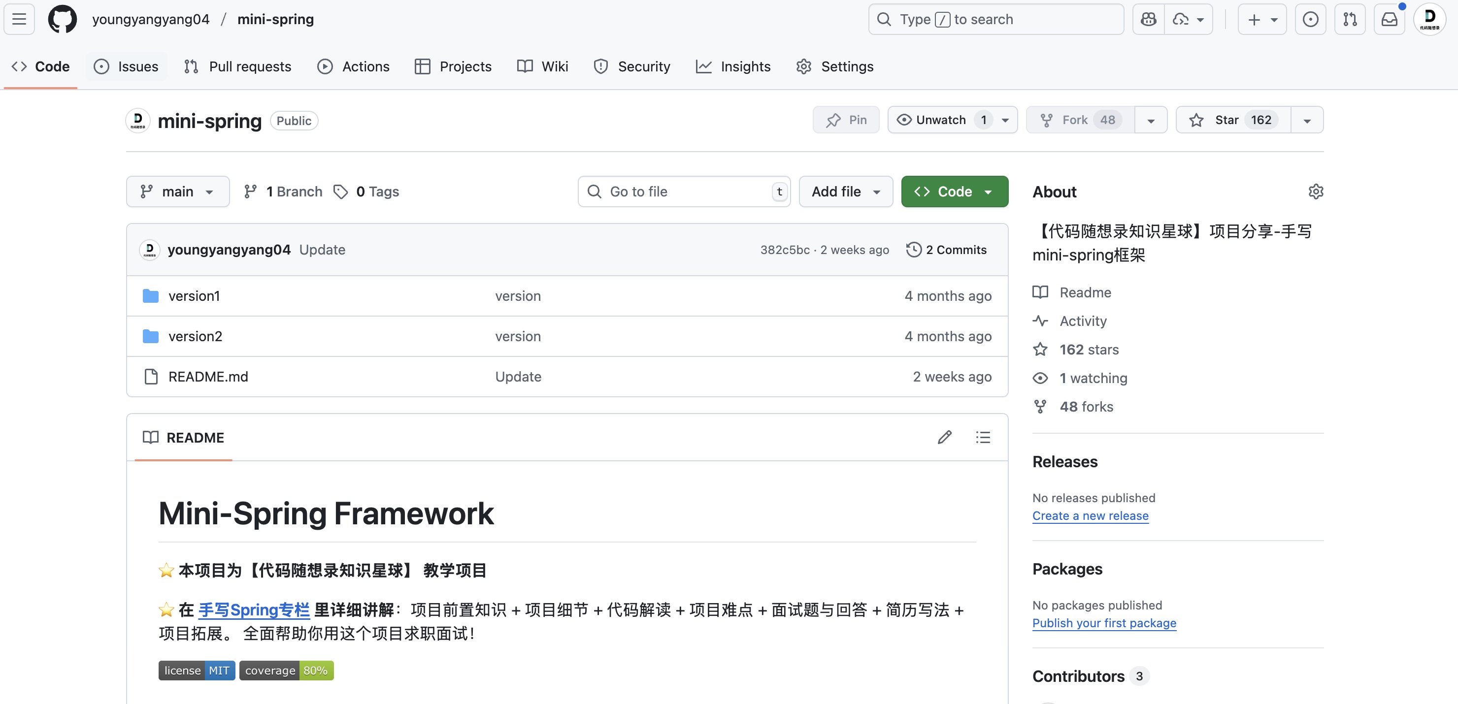Image resolution: width=1458 pixels, height=704 pixels.
Task: Open the create new plus dropdown
Action: pos(1262,19)
